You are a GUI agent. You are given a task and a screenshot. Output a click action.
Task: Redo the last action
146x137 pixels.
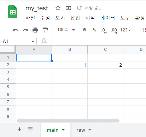tap(25, 30)
